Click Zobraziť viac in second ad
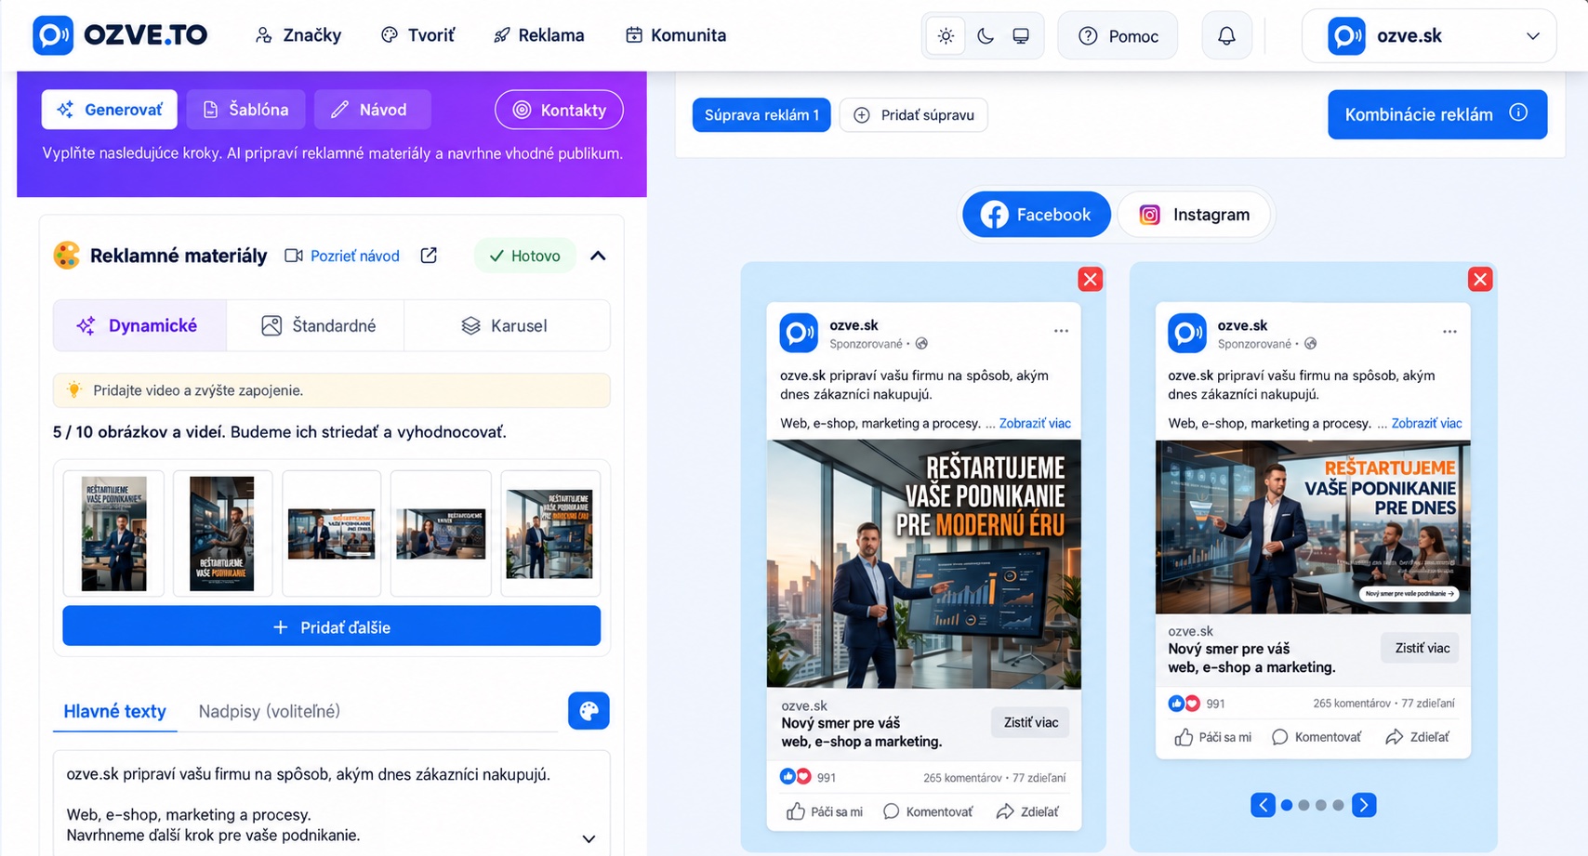Viewport: 1588px width, 856px height. pyautogui.click(x=1426, y=423)
